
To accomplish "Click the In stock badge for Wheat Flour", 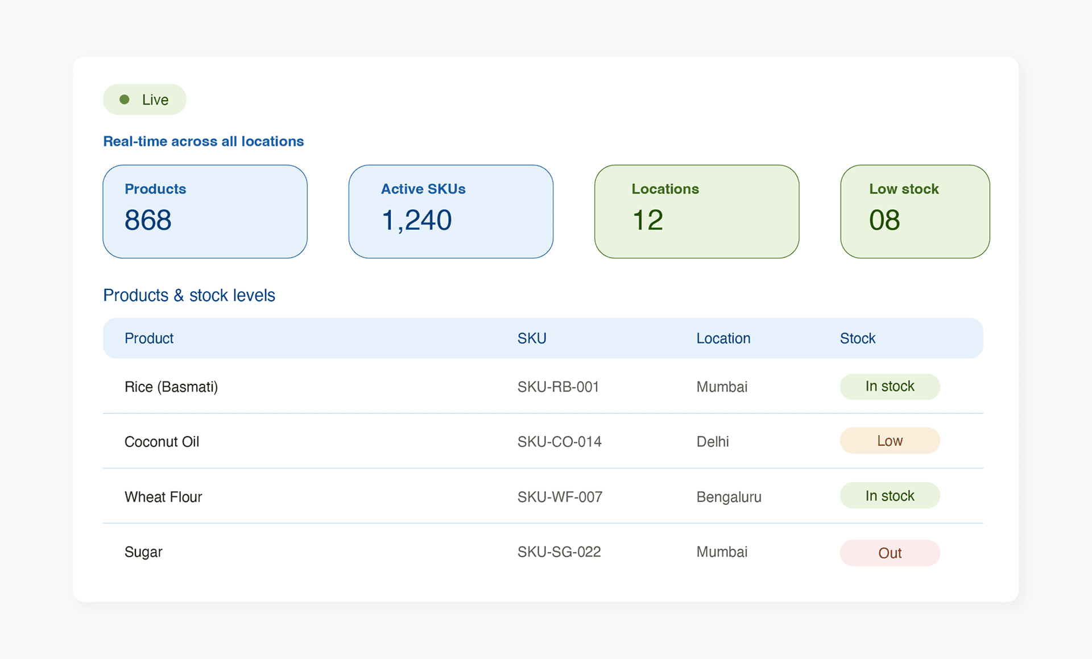I will [890, 496].
